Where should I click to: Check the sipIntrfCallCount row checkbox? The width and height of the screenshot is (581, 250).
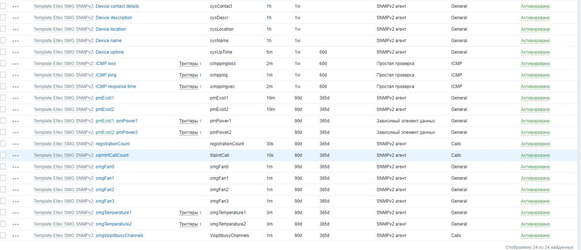(3, 155)
